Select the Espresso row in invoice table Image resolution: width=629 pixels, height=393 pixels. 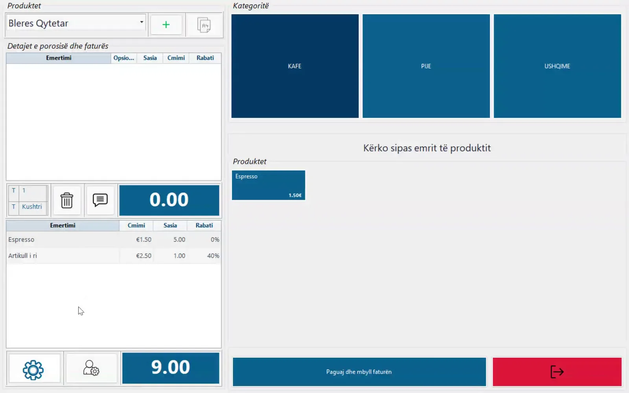tap(114, 239)
